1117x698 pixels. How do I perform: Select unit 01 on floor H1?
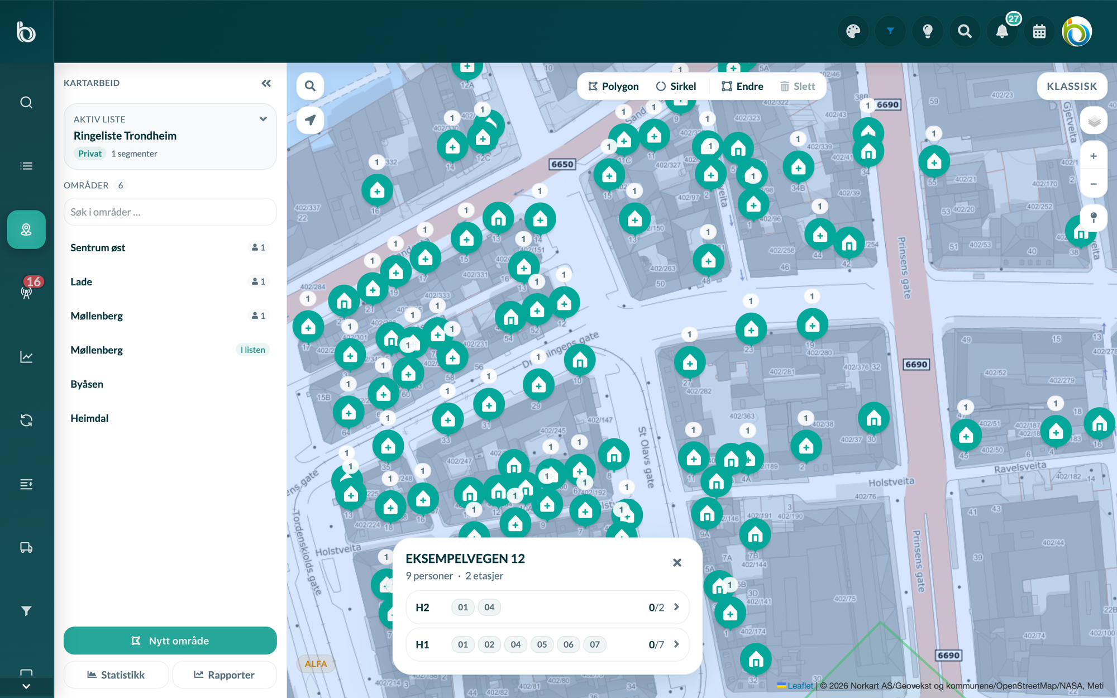click(463, 644)
